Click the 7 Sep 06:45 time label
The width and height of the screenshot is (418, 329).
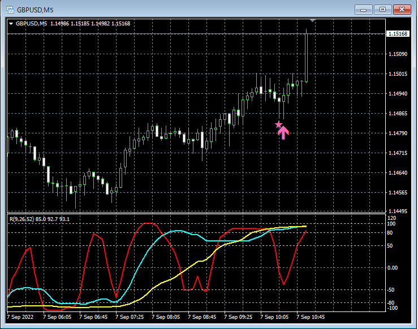(93, 317)
